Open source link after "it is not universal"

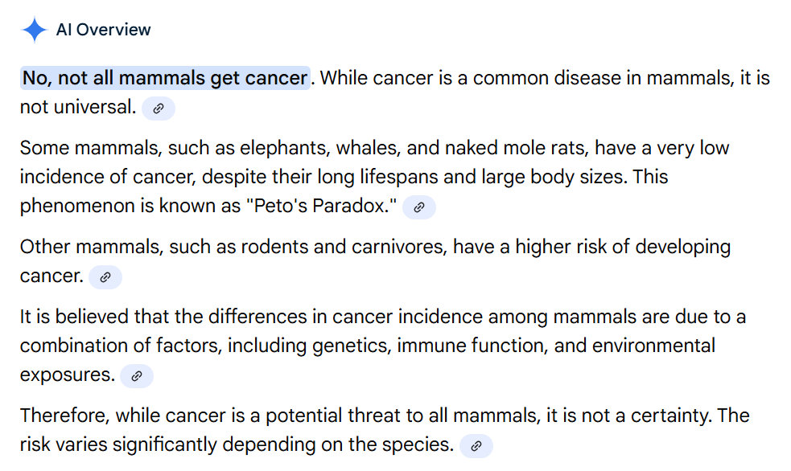(x=159, y=109)
